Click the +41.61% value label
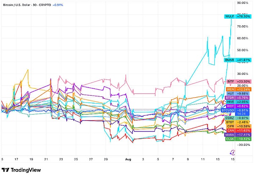Screen dimensions: 254x175 click(x=243, y=60)
